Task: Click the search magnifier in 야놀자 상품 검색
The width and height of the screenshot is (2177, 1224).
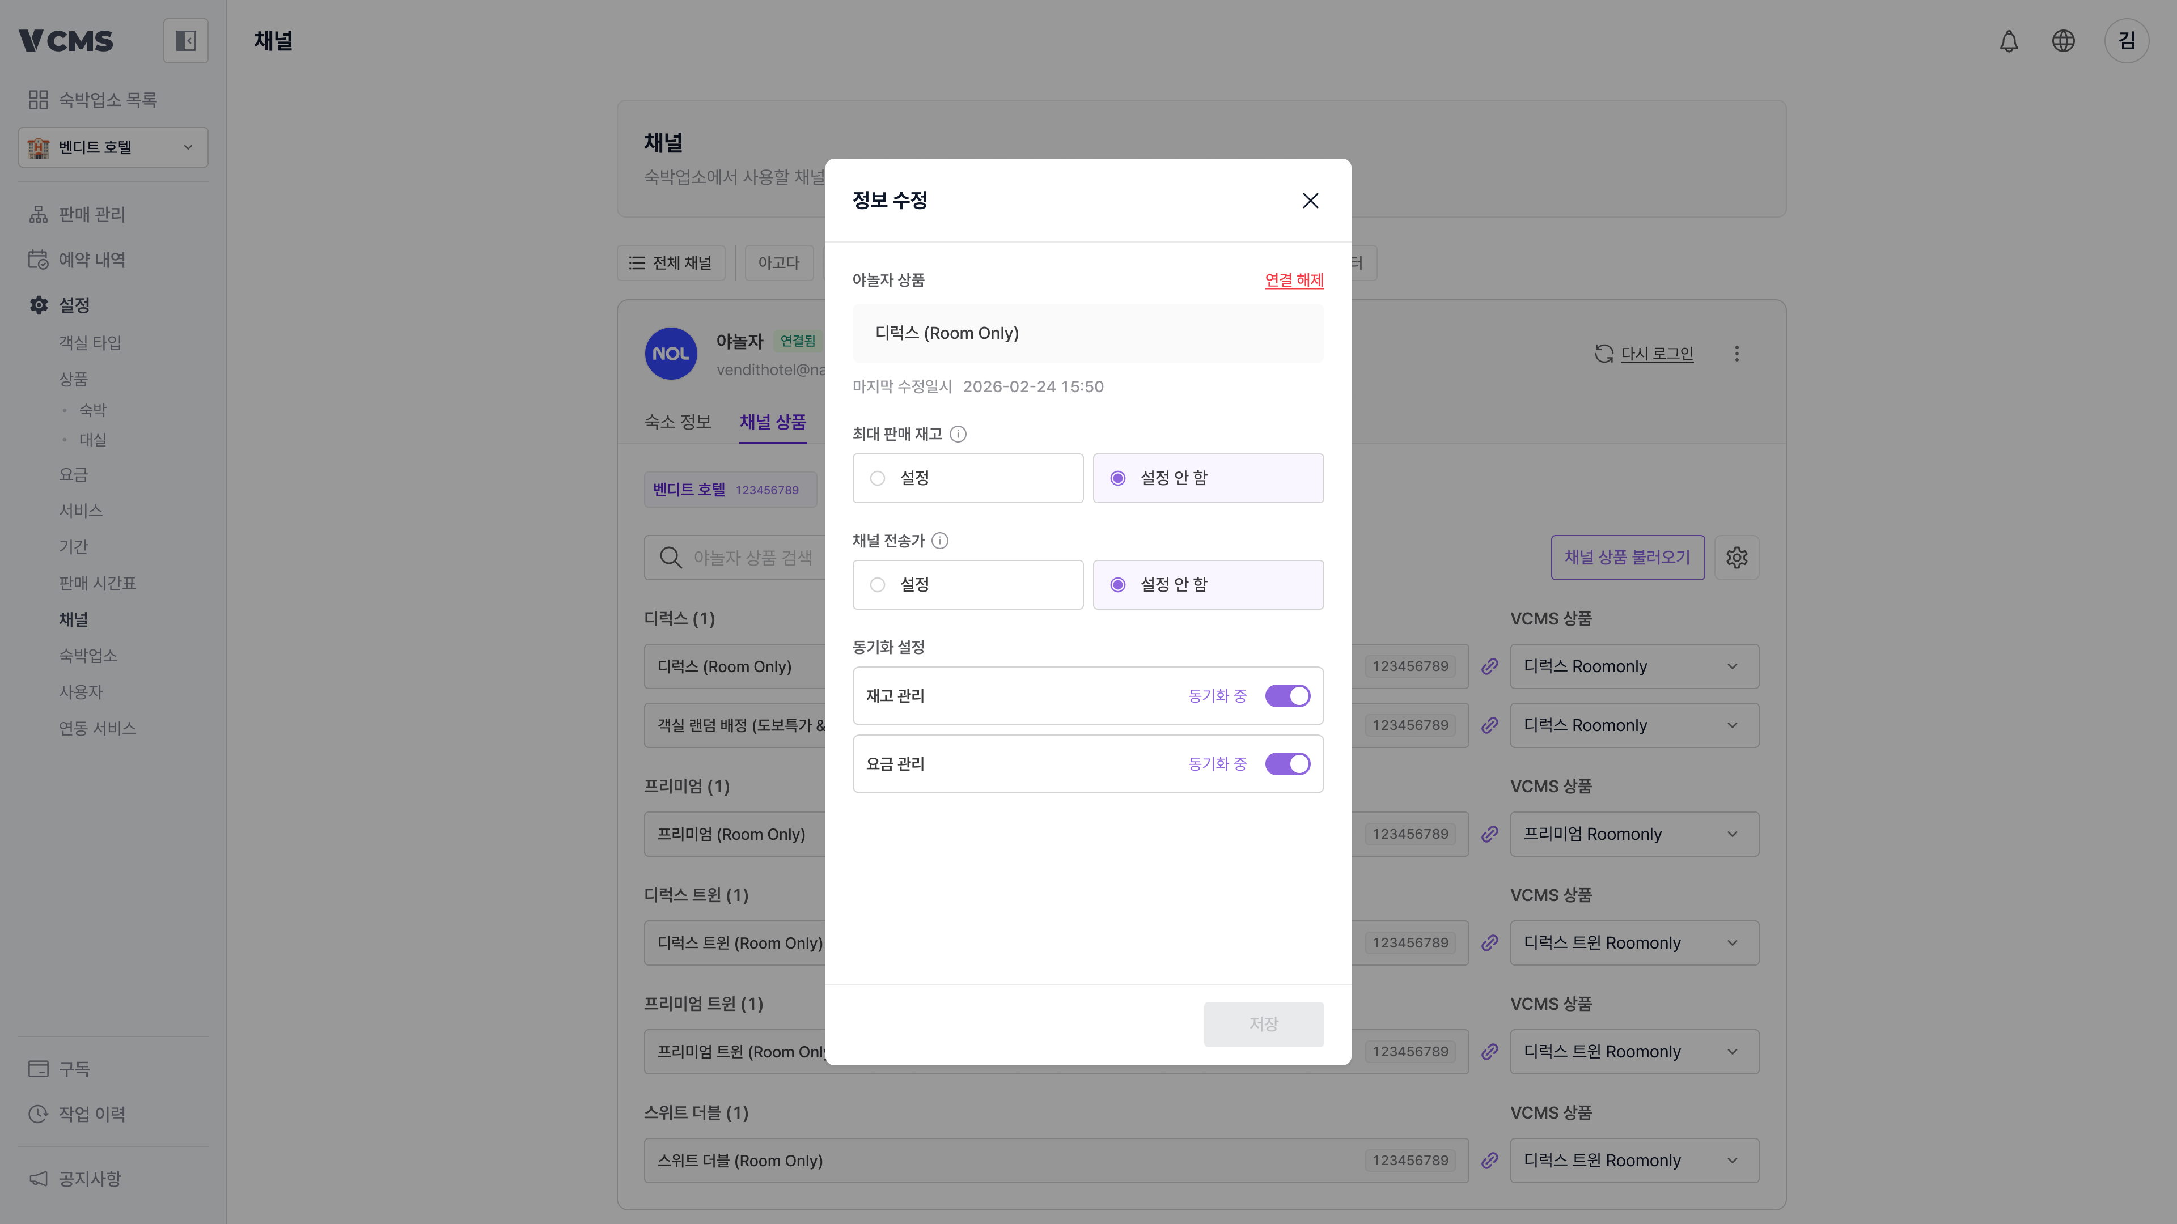Action: [670, 558]
